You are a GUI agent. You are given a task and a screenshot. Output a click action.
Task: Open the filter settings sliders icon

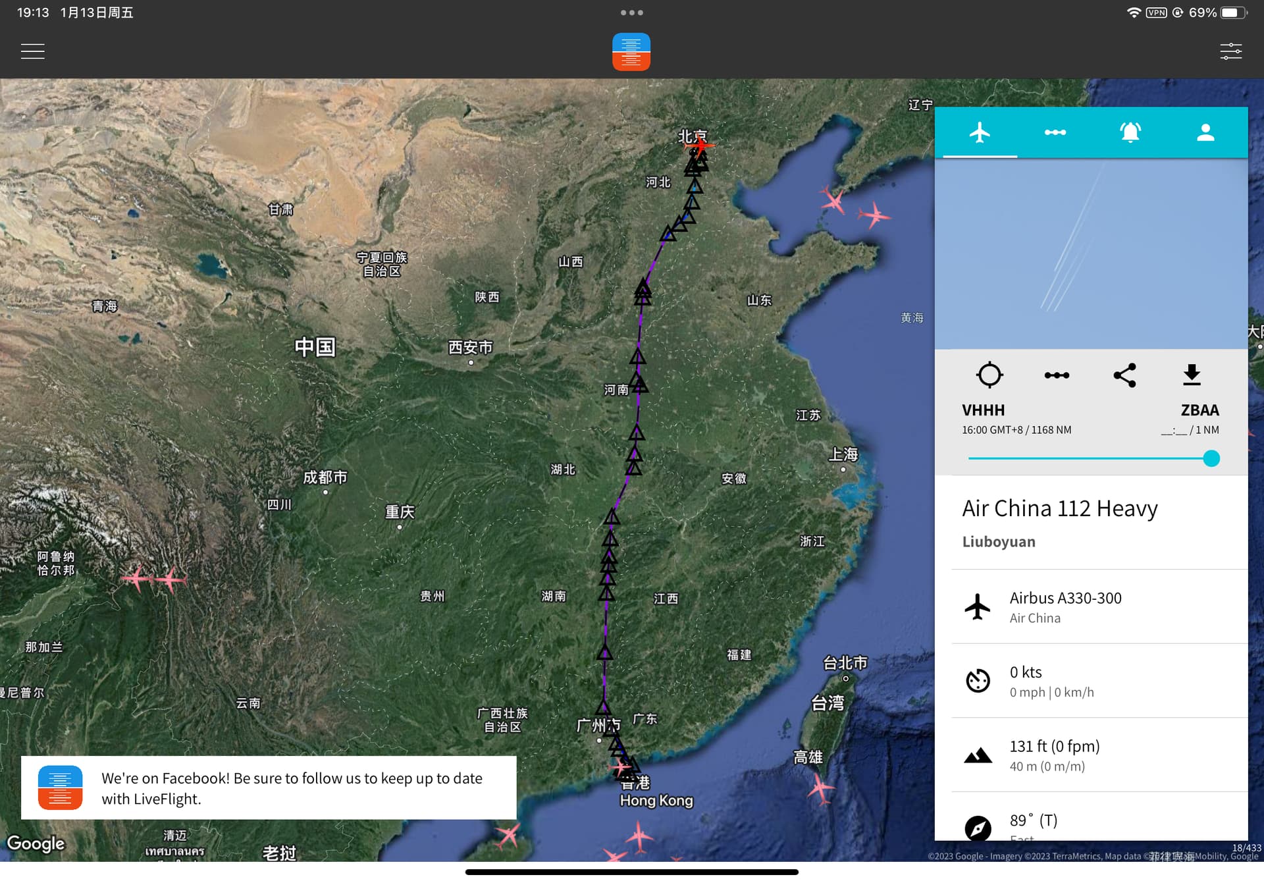click(x=1230, y=51)
